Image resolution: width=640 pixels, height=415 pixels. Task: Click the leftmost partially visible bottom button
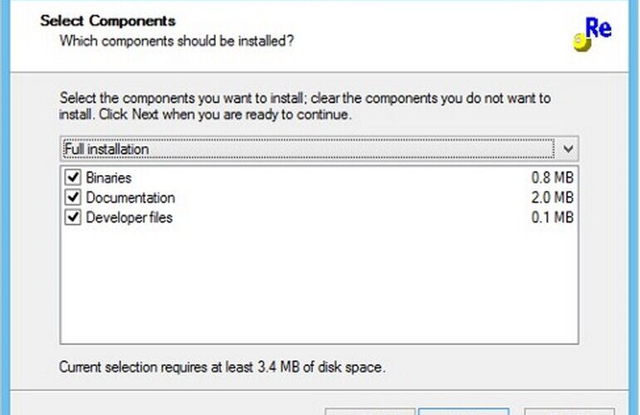369,411
